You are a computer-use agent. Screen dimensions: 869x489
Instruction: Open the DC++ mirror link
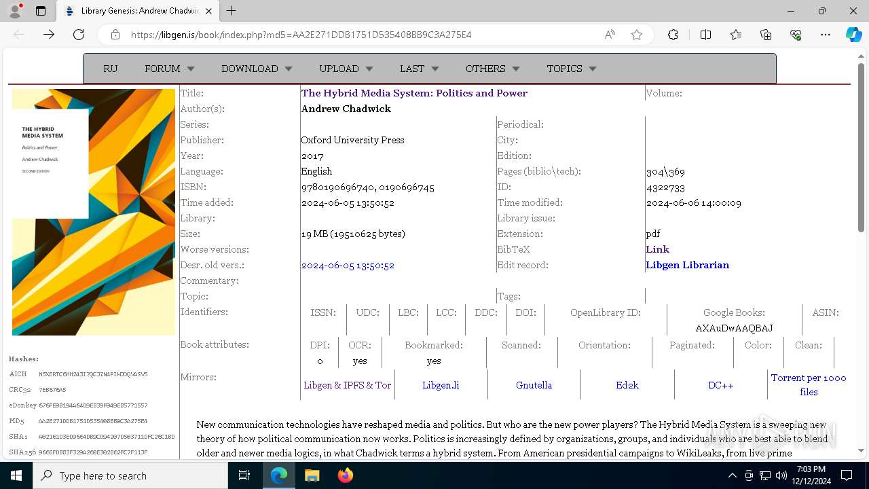(x=721, y=385)
